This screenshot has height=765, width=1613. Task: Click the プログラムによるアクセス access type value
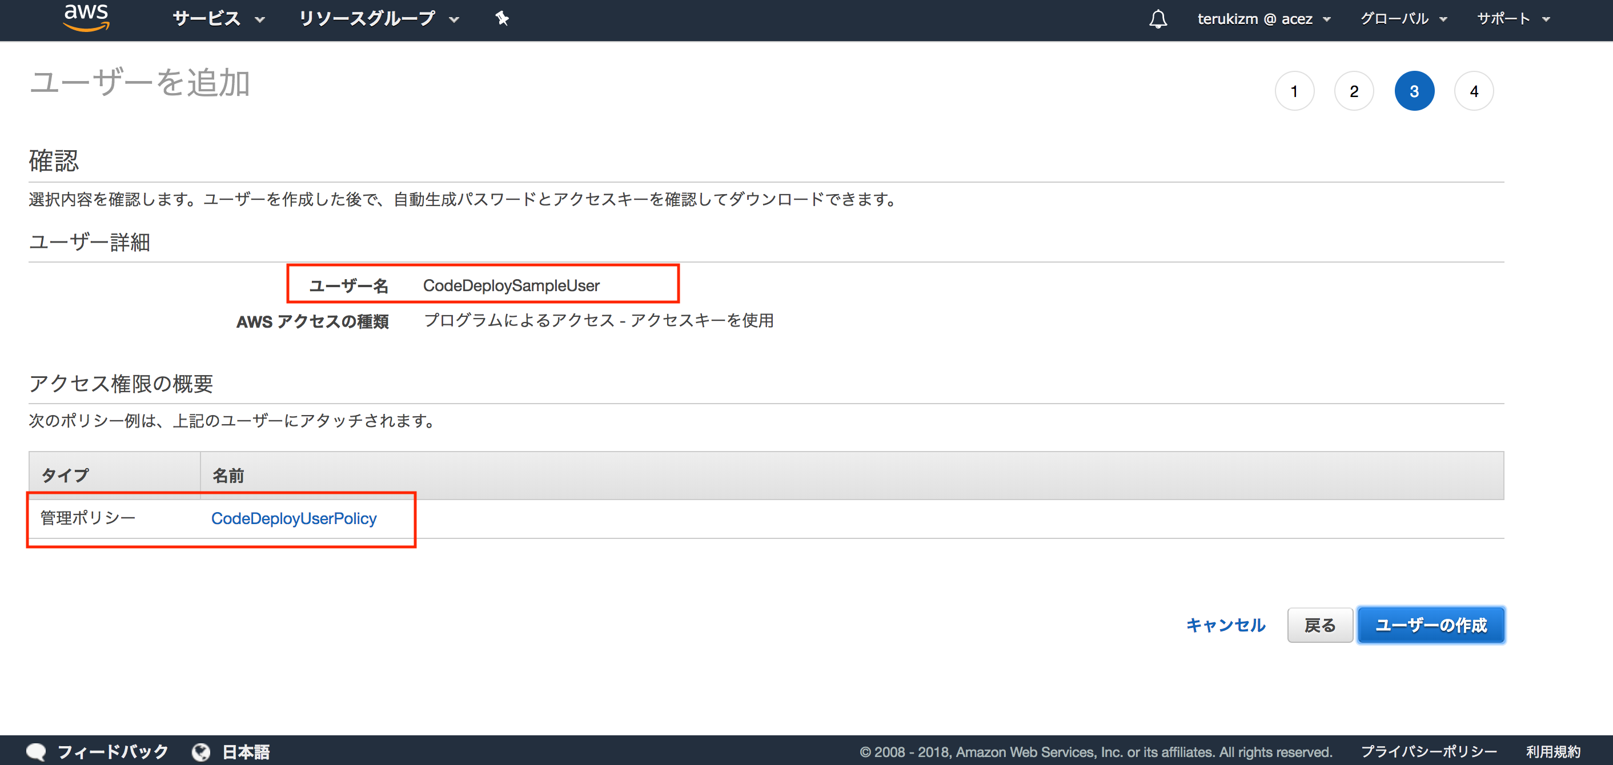(598, 320)
